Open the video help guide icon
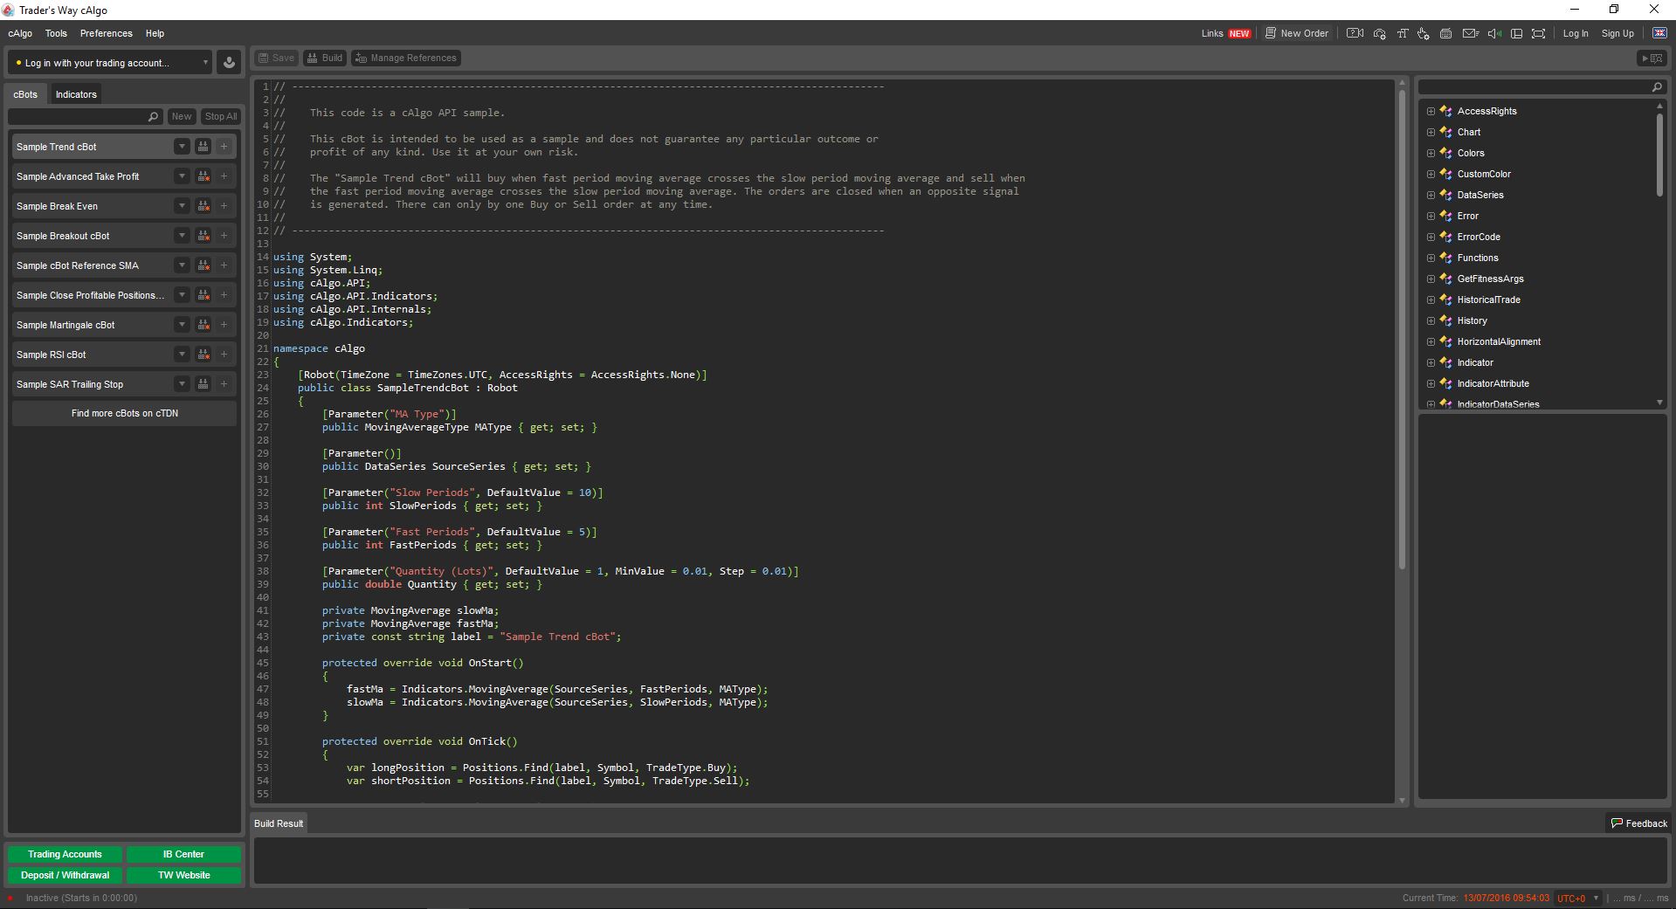Viewport: 1676px width, 909px height. pos(1355,33)
